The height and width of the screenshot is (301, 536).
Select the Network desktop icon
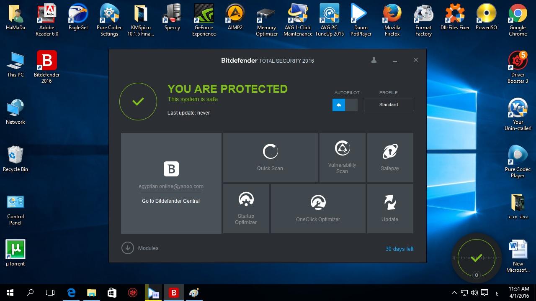15,112
